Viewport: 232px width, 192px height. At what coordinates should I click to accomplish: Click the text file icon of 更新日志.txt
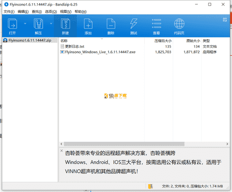[x=62, y=47]
